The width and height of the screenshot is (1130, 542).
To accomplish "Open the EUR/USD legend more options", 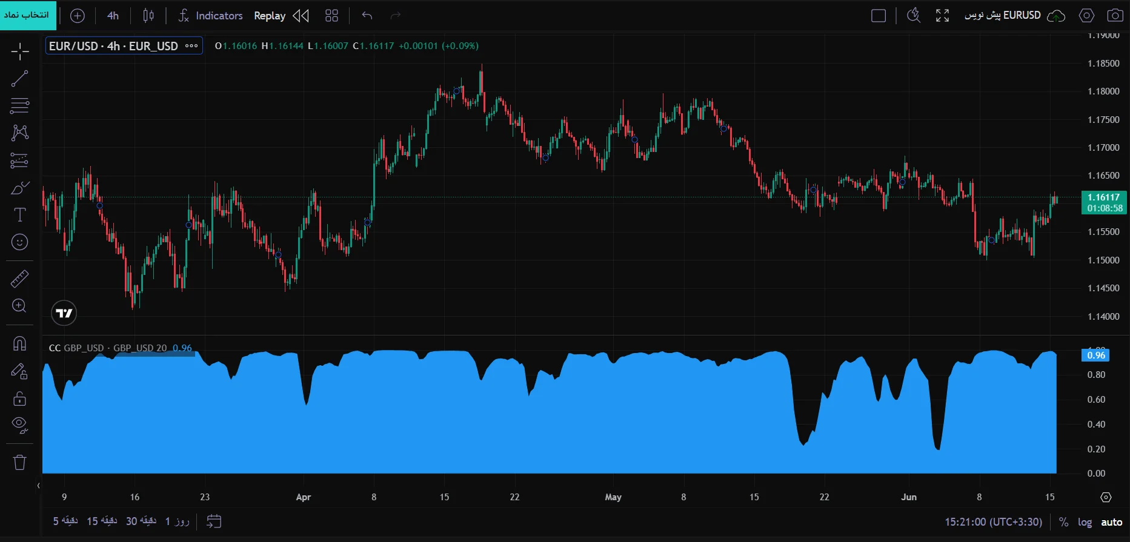I will [x=191, y=45].
